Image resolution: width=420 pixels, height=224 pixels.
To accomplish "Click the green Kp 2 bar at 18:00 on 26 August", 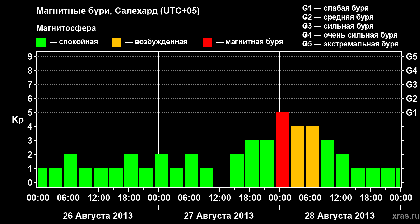I will point(131,171).
